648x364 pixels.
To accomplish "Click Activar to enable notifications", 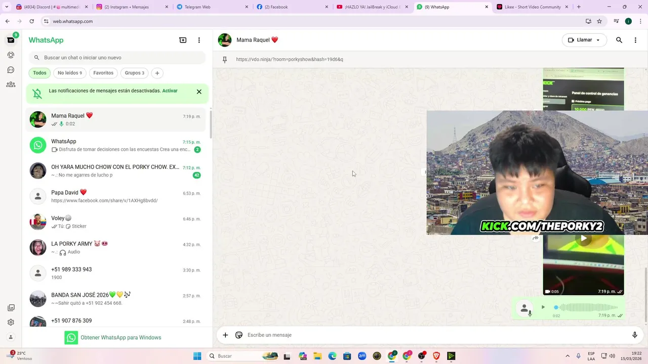I will 170,91.
